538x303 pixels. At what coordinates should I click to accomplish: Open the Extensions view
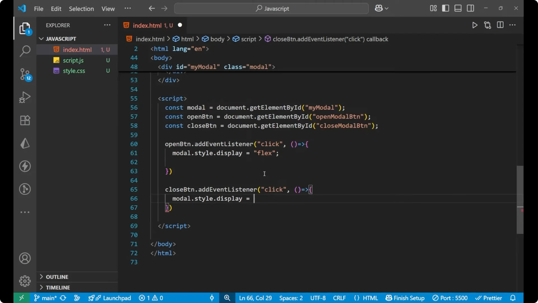point(25,120)
